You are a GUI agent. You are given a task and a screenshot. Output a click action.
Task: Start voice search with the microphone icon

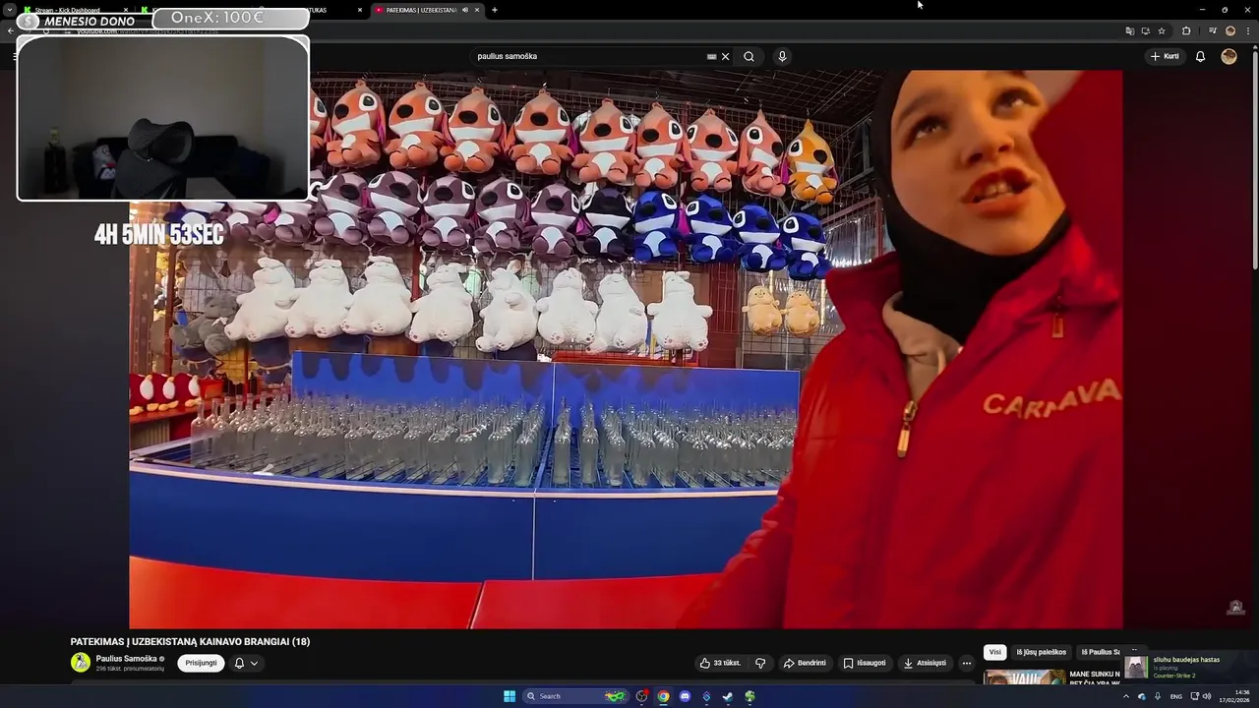click(782, 56)
